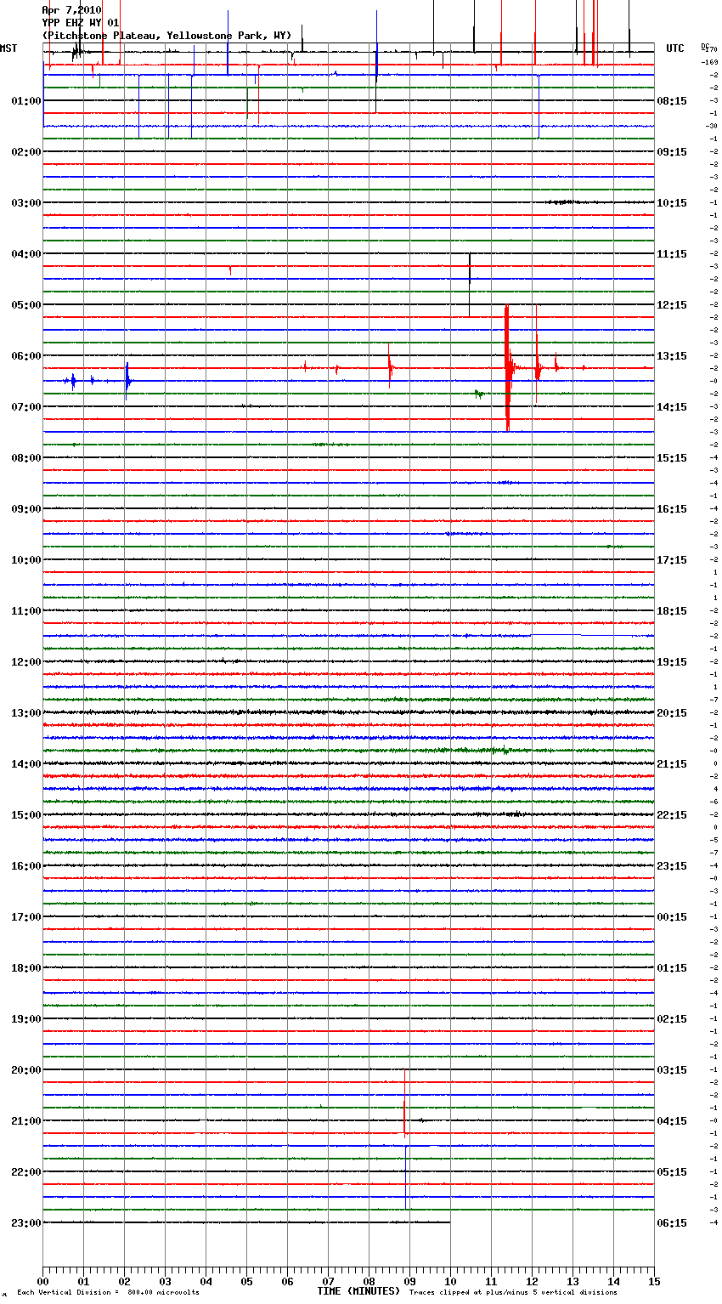Select the 01:00 MST time label
Screen dimensions: 722x1304
26,101
